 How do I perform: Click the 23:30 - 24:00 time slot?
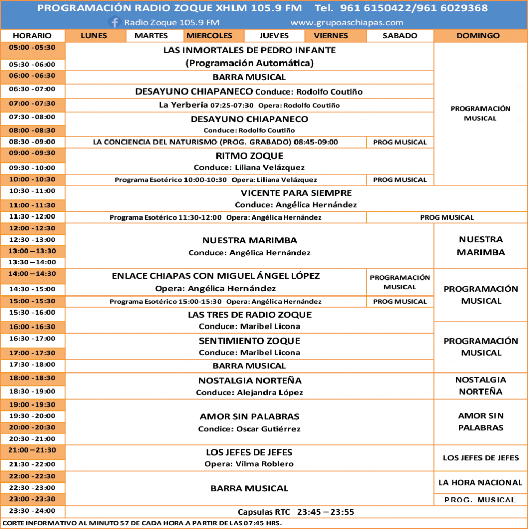33,511
